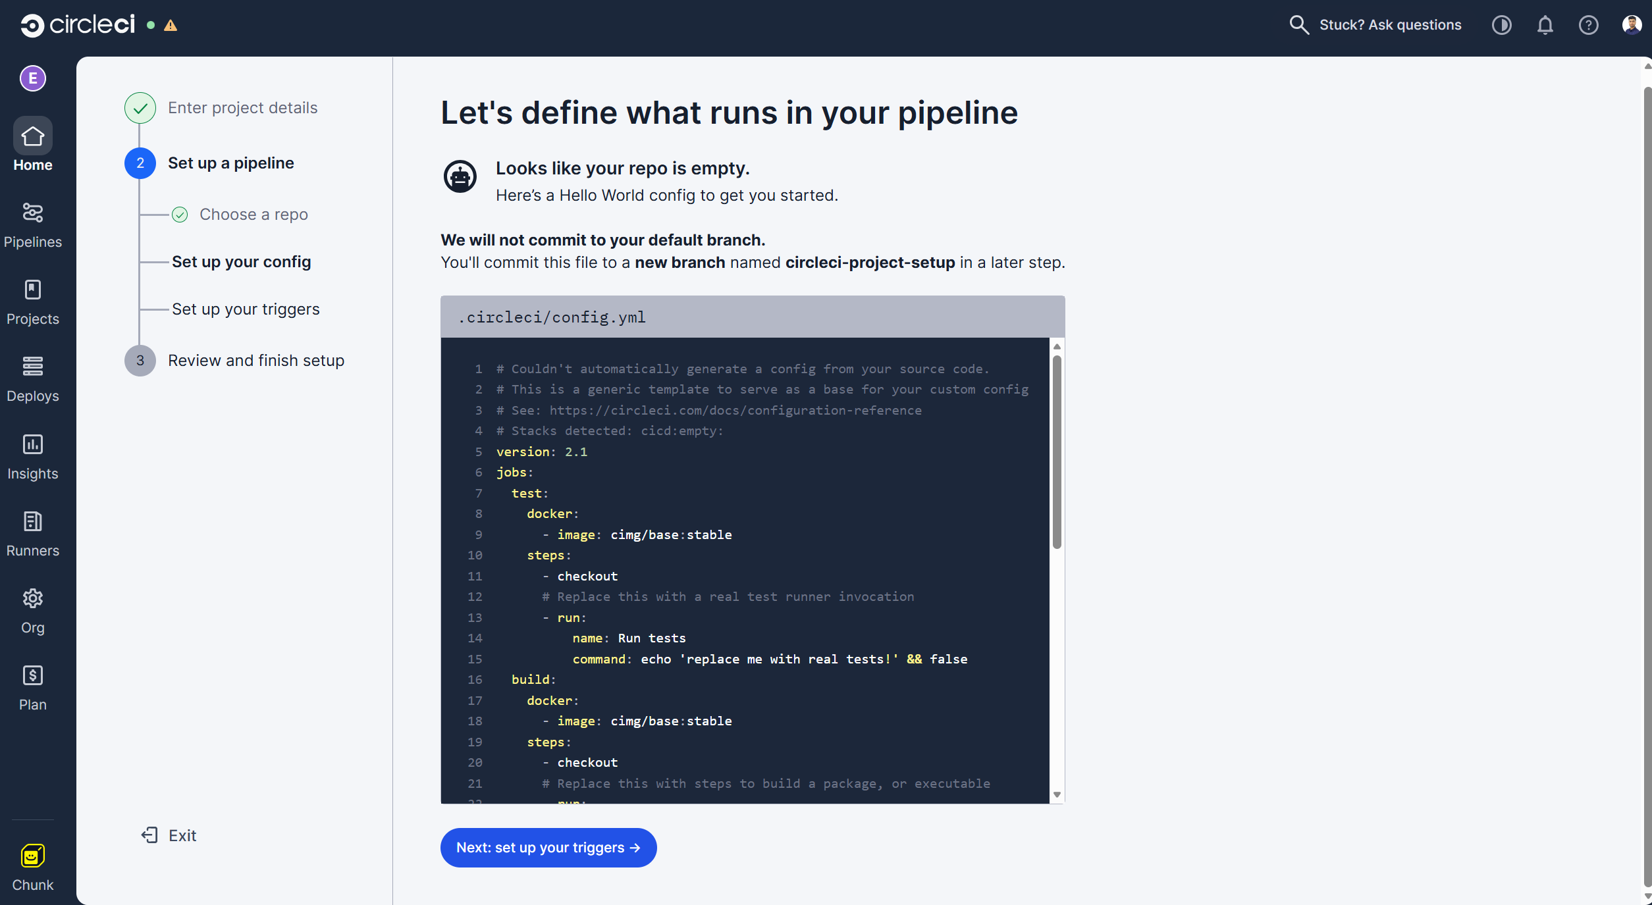Click the page vertical scrollbar thumb

pyautogui.click(x=1647, y=487)
